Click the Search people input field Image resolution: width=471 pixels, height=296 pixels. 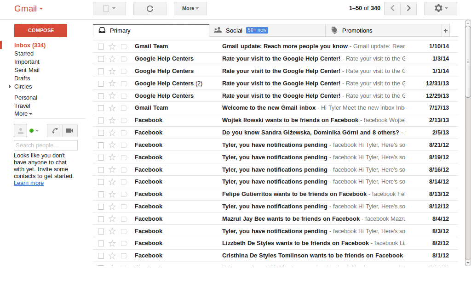46,145
